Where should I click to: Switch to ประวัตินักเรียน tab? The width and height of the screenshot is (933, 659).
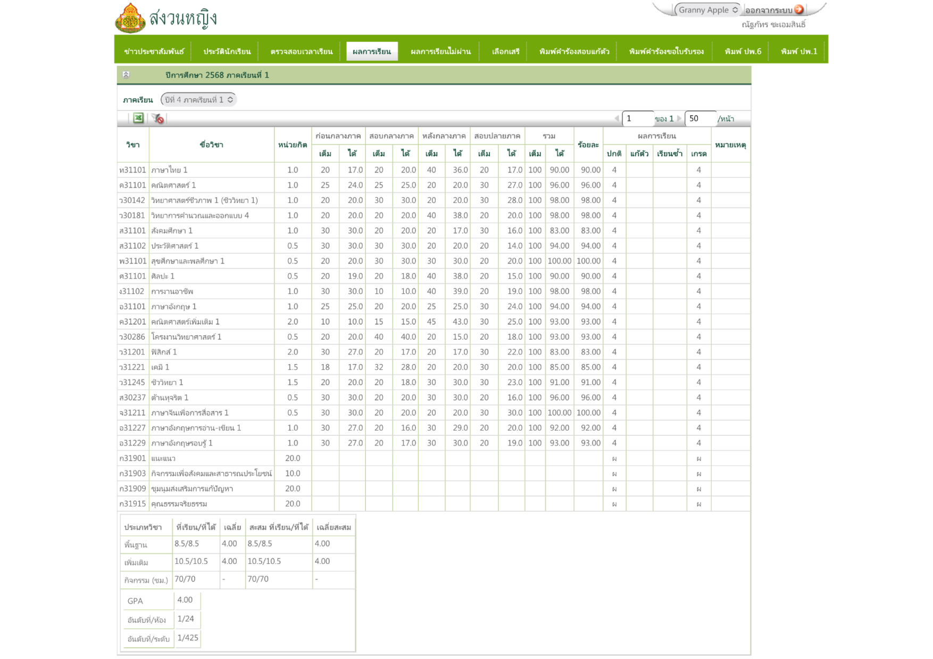click(x=227, y=52)
